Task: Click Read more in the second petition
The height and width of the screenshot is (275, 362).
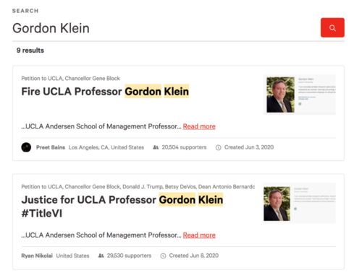Action: pos(199,235)
